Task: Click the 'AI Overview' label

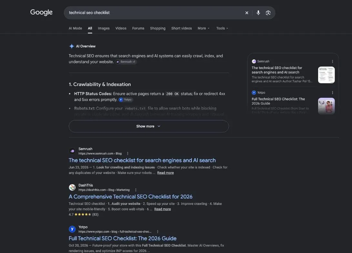Action: [x=86, y=46]
